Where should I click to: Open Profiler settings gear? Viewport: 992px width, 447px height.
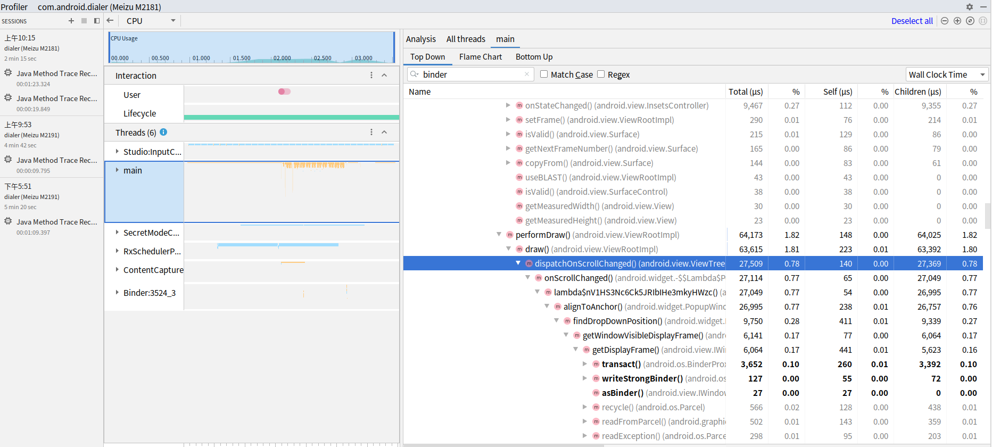coord(970,7)
